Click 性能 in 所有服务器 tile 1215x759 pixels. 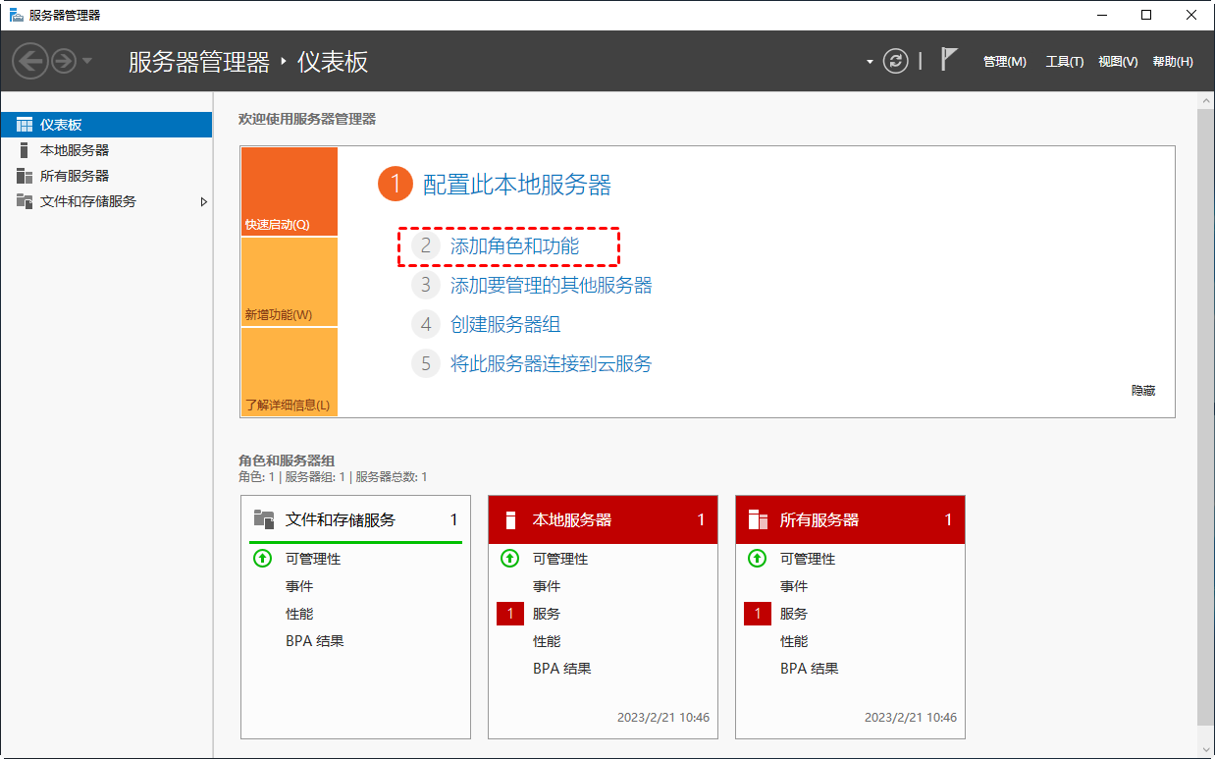coord(794,641)
